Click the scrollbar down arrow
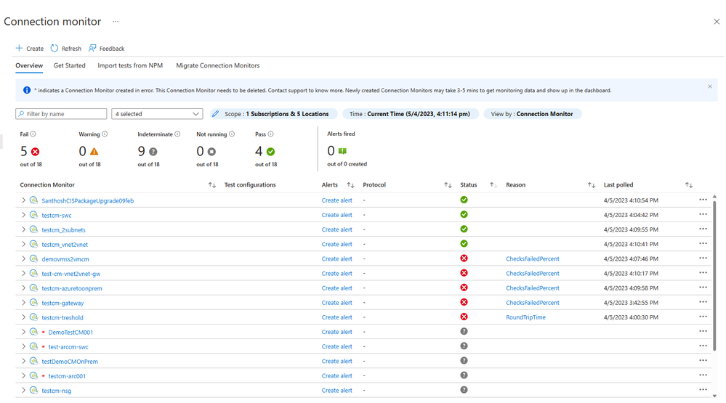This screenshot has width=726, height=403. [x=714, y=396]
